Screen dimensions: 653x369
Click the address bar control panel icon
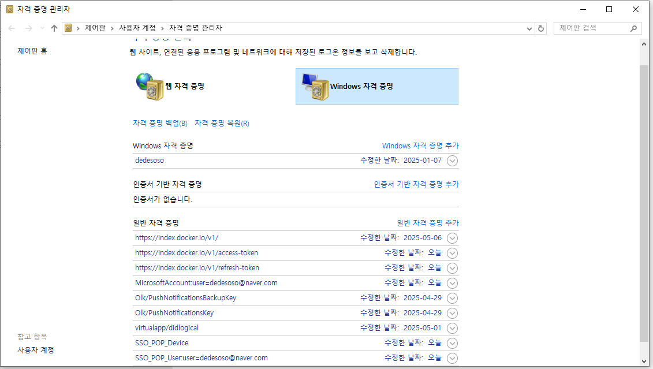coord(68,28)
